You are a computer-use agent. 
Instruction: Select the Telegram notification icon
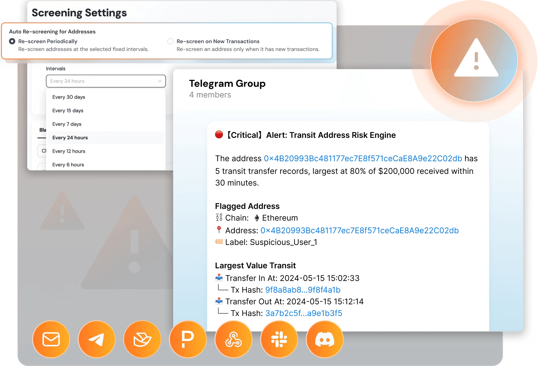tap(97, 339)
